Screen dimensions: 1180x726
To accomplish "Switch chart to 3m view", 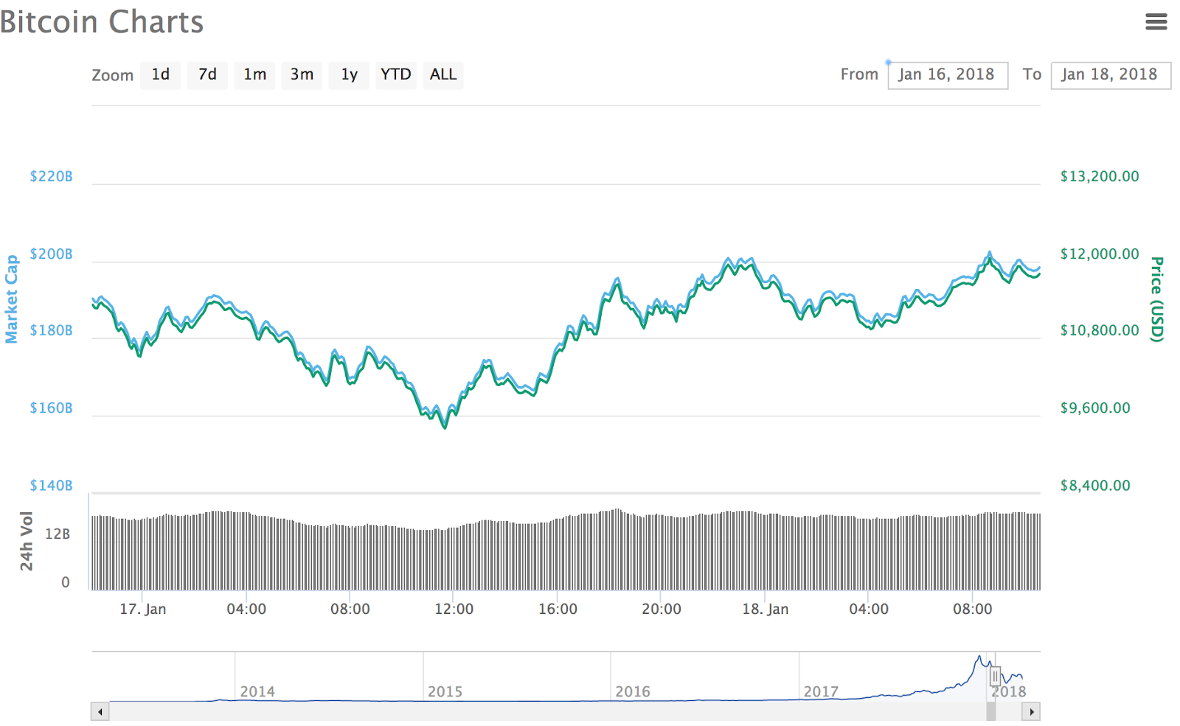I will 302,74.
